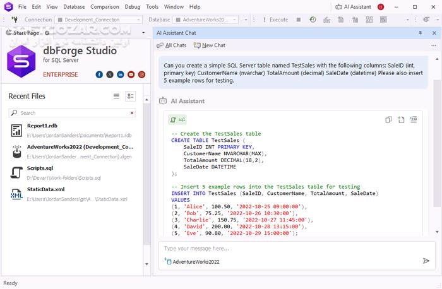Click the Report1.rdb report file icon
The image size is (442, 289).
[16, 131]
